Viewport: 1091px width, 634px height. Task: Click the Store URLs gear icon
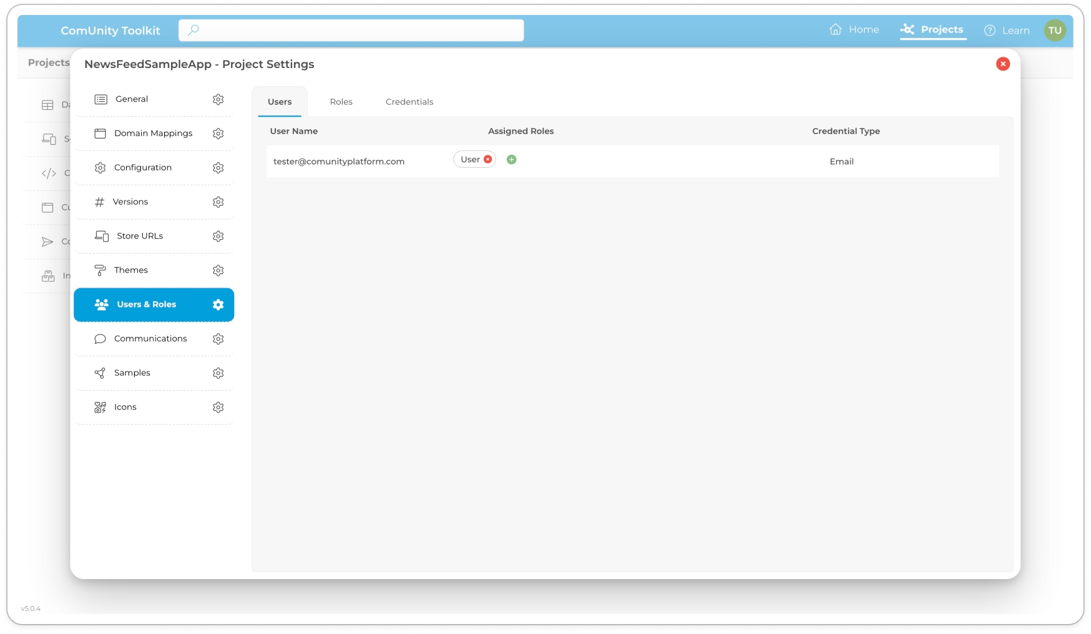[x=218, y=237]
